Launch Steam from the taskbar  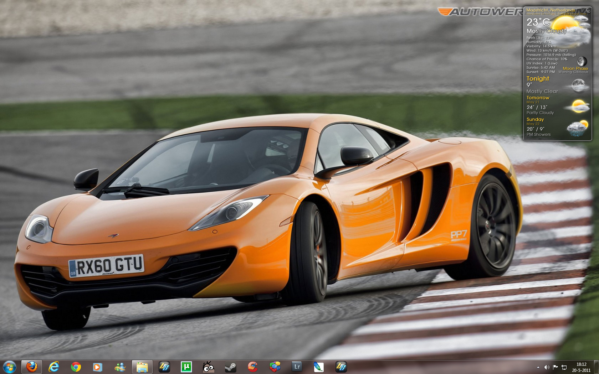pos(231,367)
